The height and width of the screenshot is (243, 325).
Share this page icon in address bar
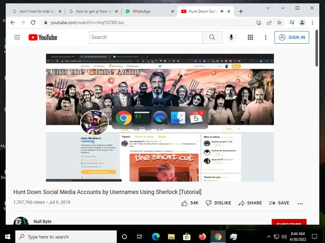click(x=269, y=22)
